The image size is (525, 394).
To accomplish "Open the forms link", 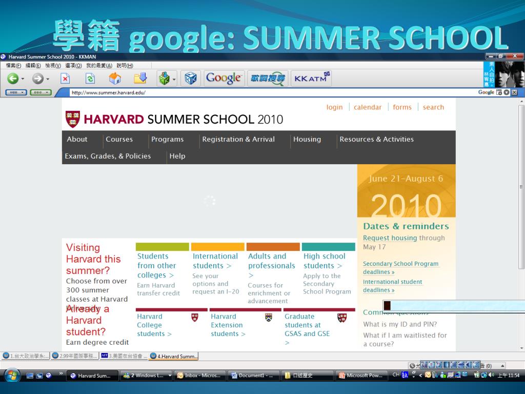I will [402, 107].
